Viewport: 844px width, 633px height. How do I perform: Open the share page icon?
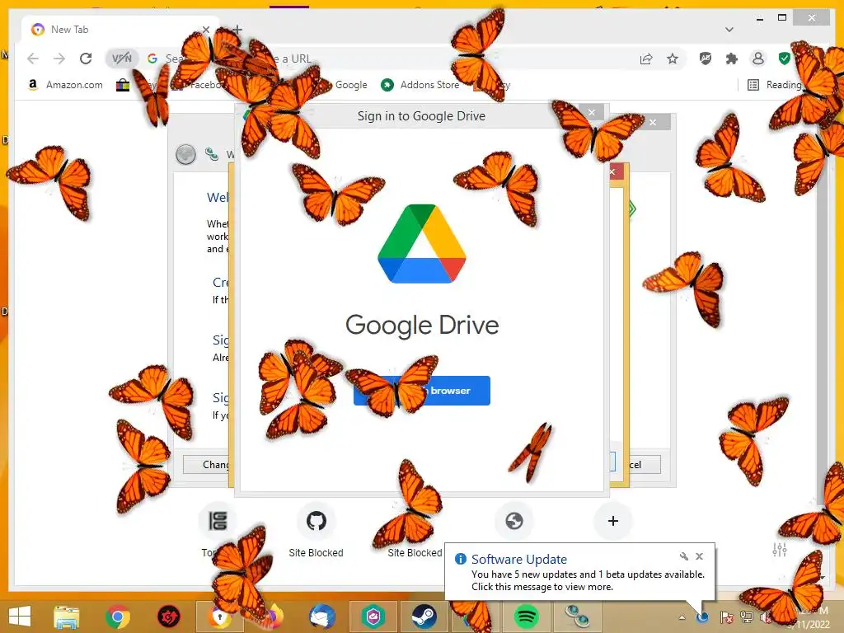tap(646, 59)
